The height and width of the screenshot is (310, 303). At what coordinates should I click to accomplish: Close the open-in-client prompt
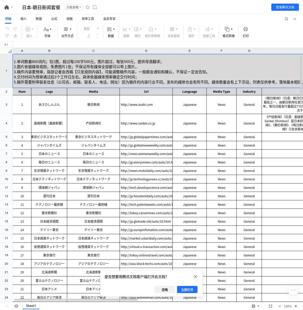coord(195,277)
